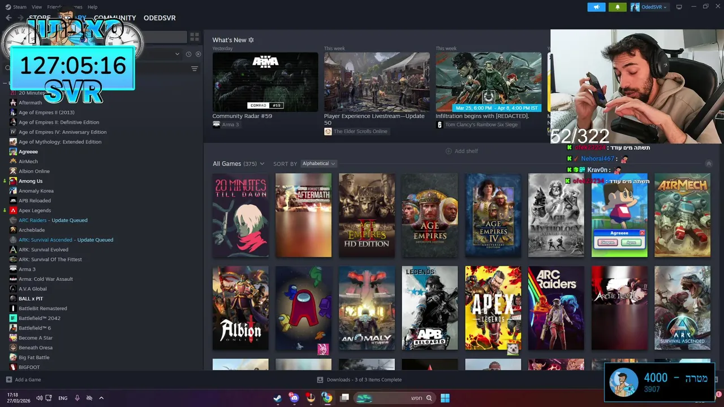The width and height of the screenshot is (724, 407).
Task: Select Battlefield 2042 in the sidebar
Action: [x=40, y=318]
